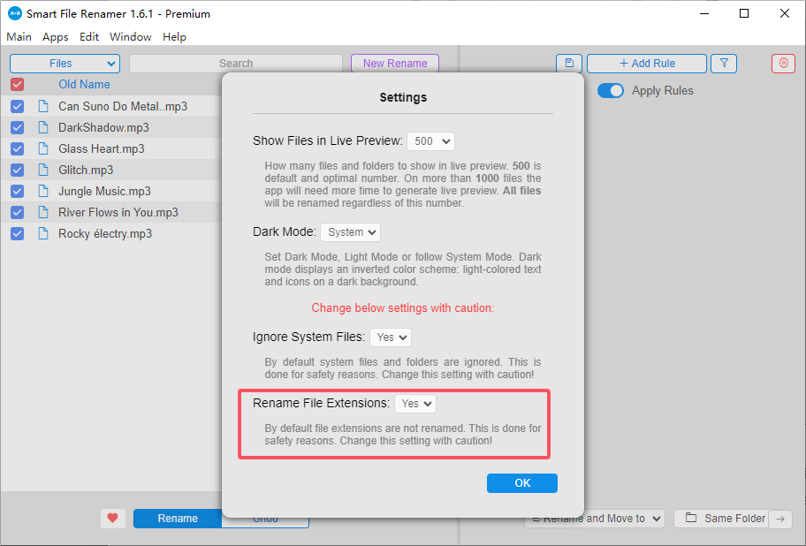This screenshot has height=546, width=806.
Task: Select the Glass Heart.mp3 file name
Action: coord(102,148)
